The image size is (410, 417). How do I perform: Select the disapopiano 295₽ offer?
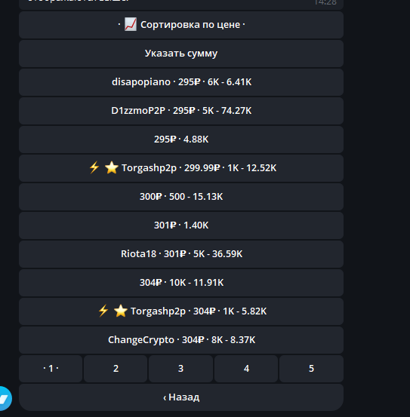coord(181,82)
